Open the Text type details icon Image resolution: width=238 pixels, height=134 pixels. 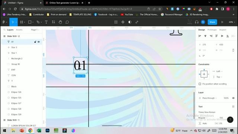pos(233,106)
